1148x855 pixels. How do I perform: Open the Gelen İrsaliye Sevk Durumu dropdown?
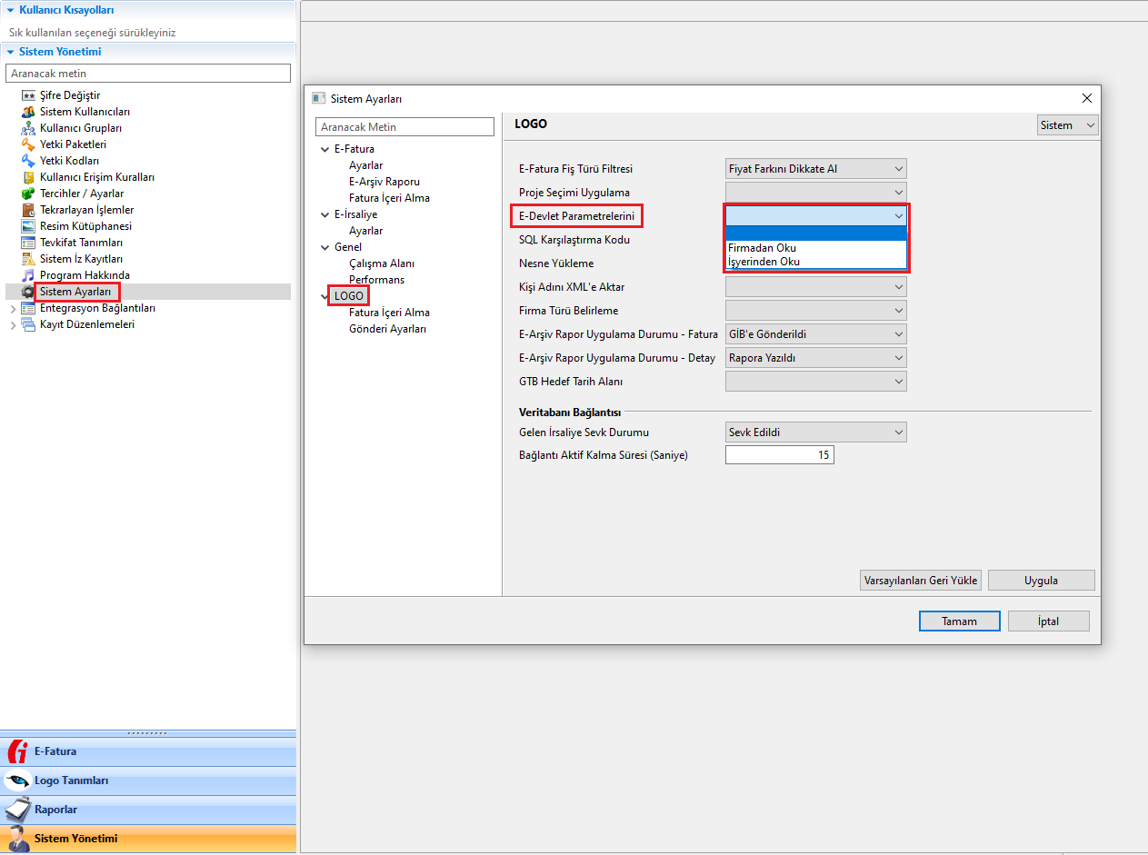point(816,432)
